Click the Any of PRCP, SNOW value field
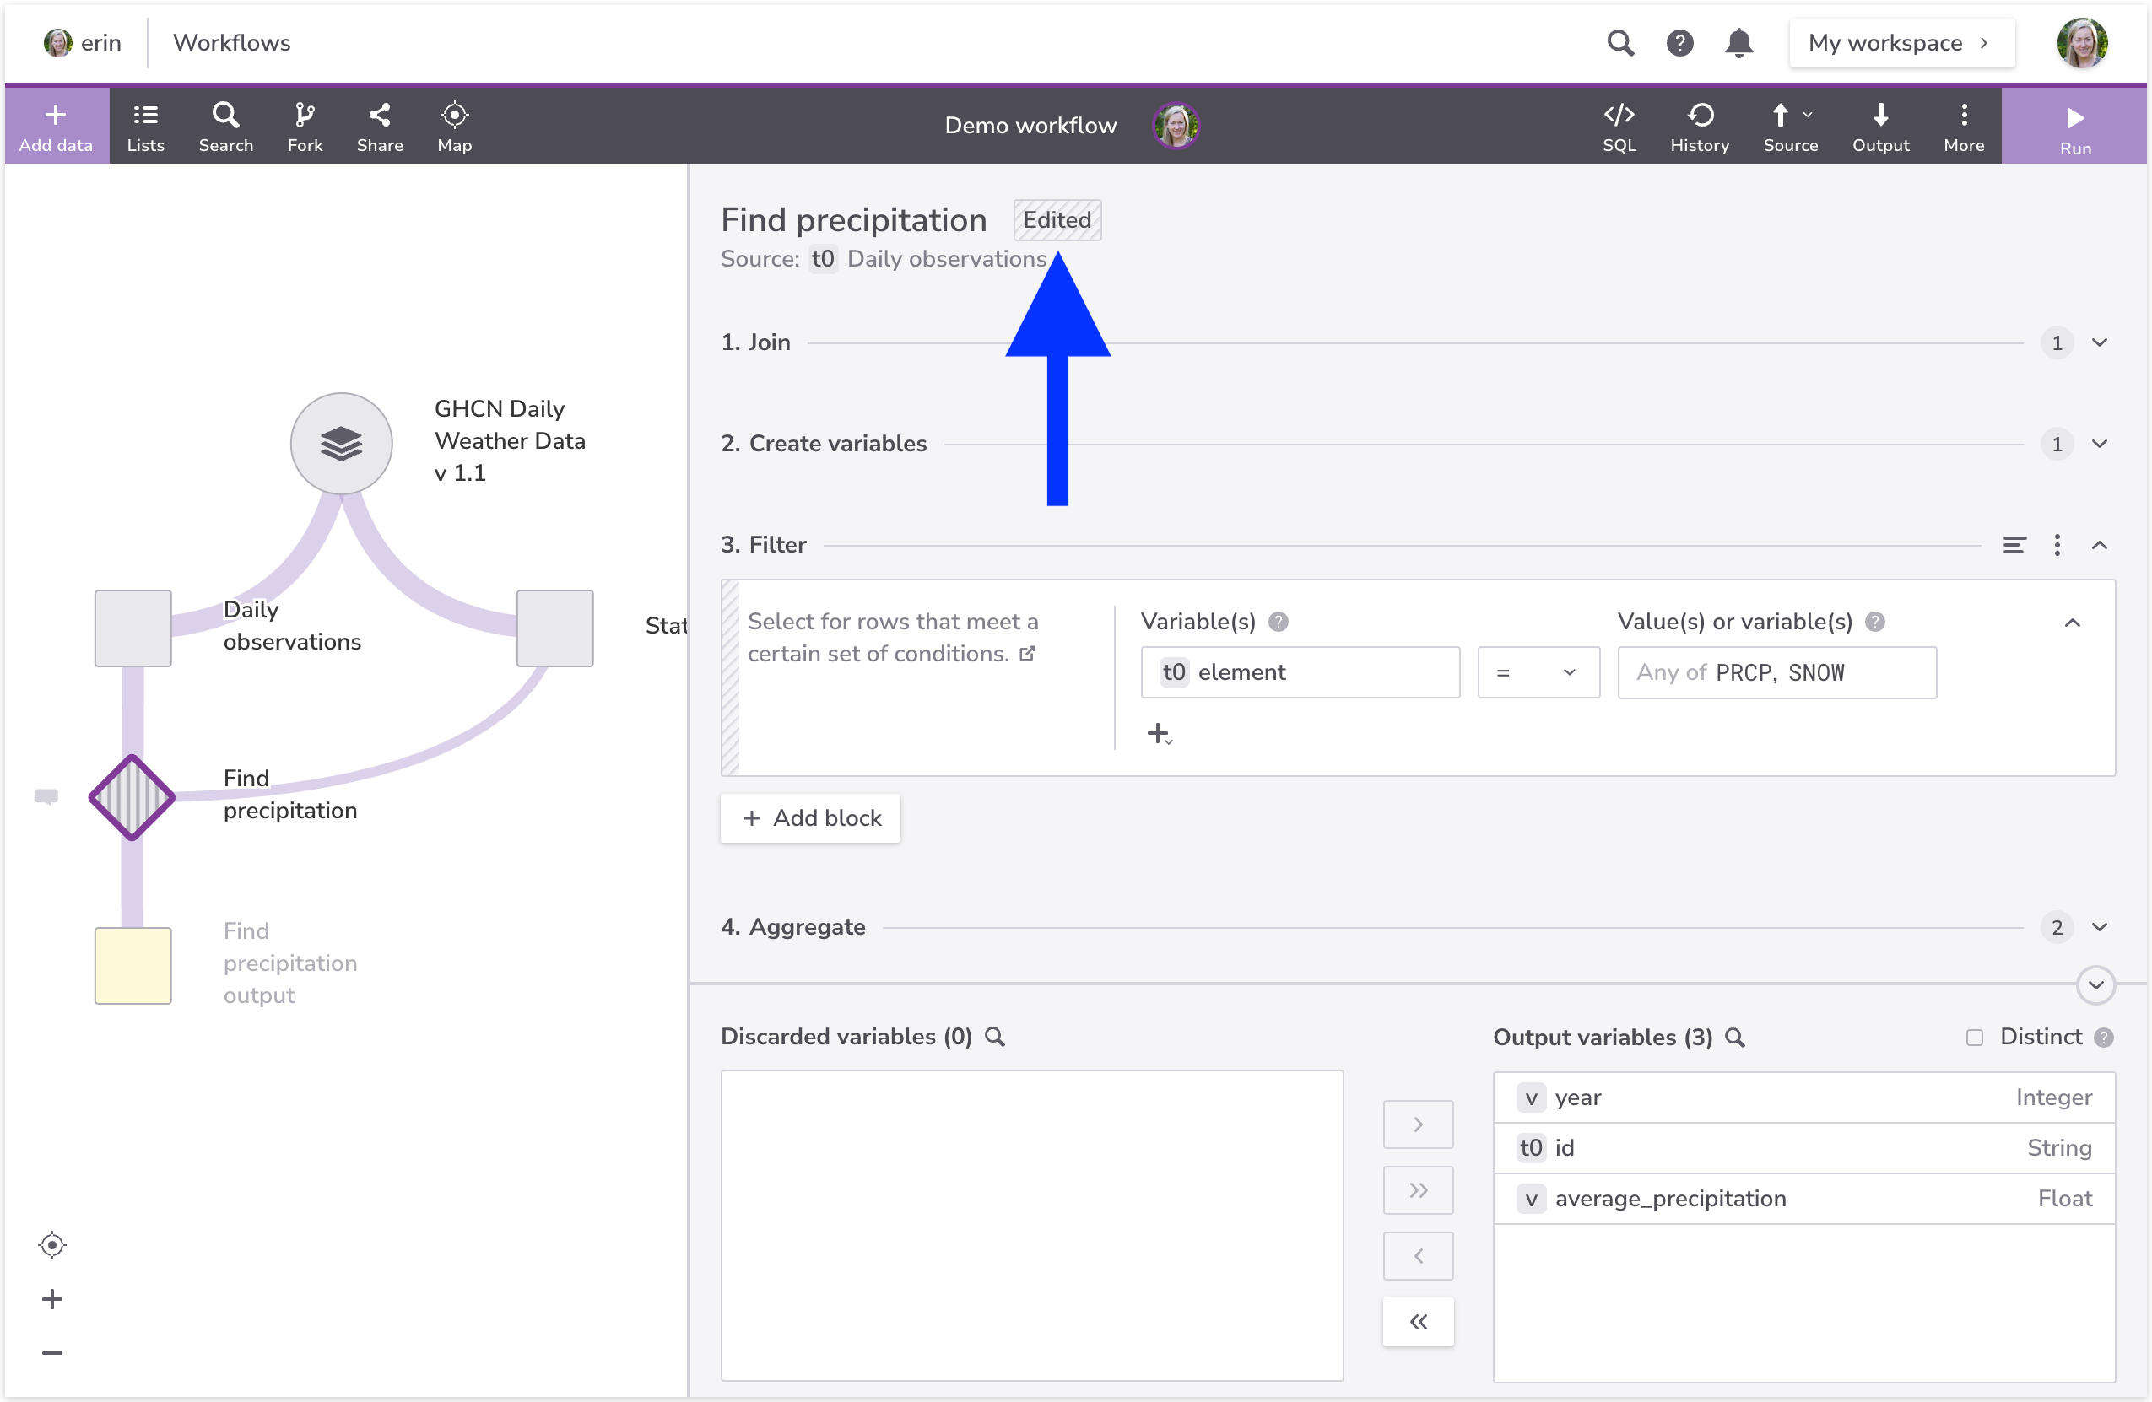2152x1402 pixels. click(1776, 672)
